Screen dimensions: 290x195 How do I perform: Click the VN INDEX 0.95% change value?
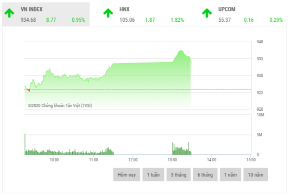pyautogui.click(x=78, y=20)
